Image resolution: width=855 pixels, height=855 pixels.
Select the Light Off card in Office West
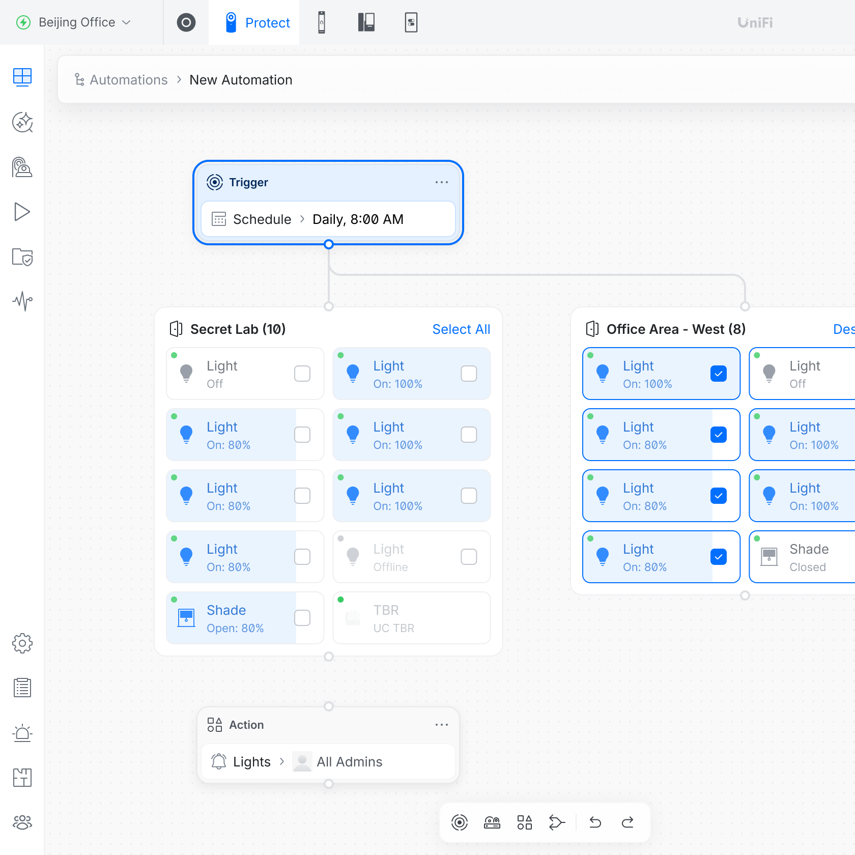pyautogui.click(x=802, y=374)
